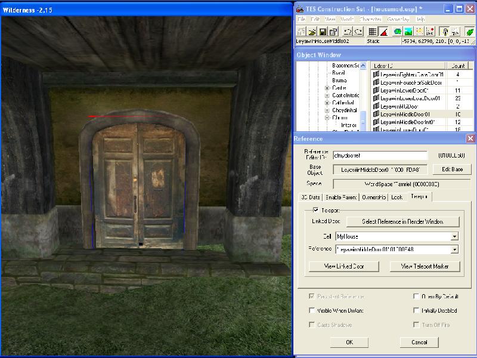
Task: Toggle the Snap to Grid toolbar icon
Action: click(x=372, y=32)
